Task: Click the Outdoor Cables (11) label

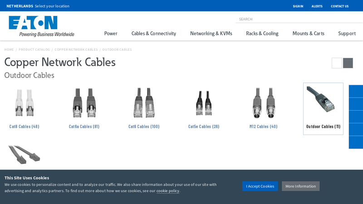Action: [323, 126]
